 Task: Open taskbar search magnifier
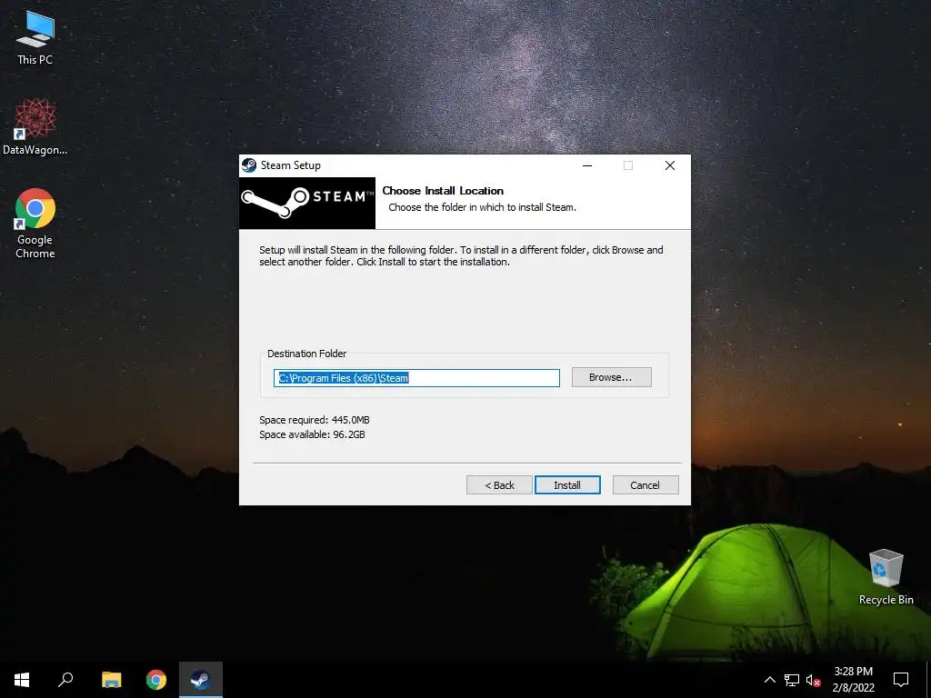click(x=65, y=680)
